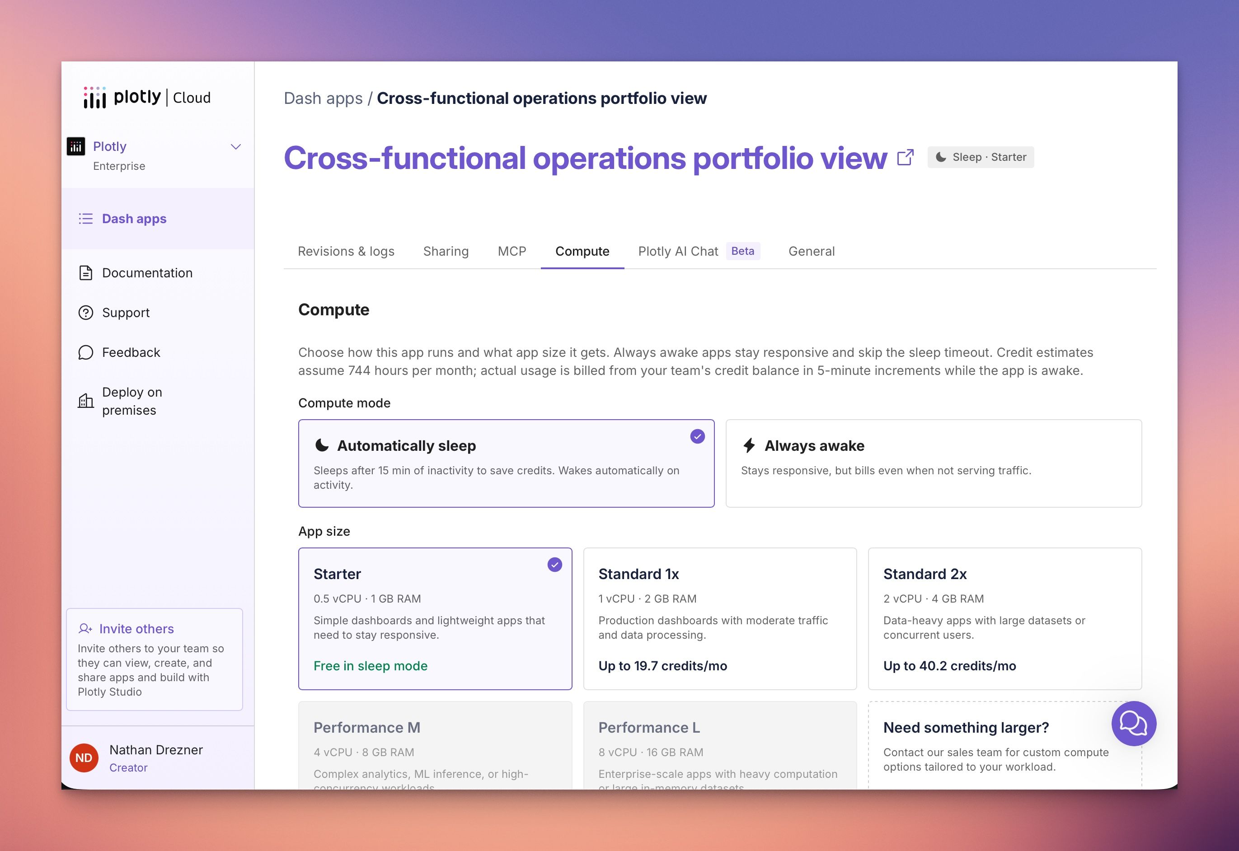Click the checkmark on Starter card
Screen dimensions: 1239x851
555,565
